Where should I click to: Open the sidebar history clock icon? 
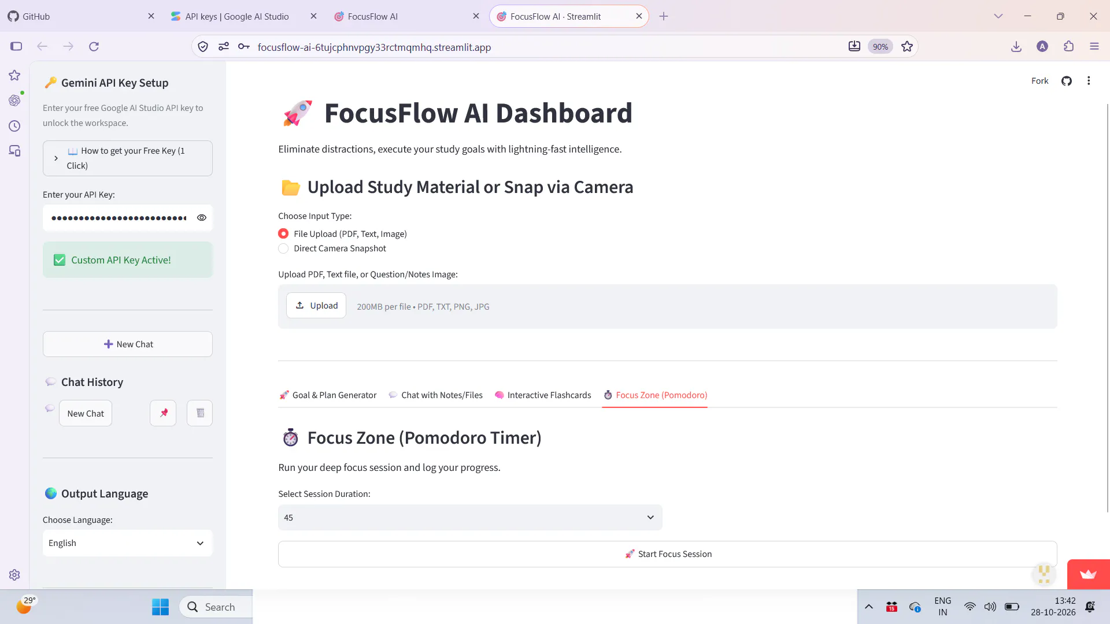click(14, 126)
